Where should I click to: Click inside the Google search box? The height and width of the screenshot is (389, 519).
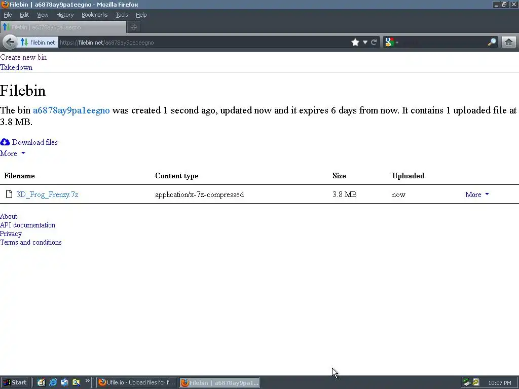(443, 43)
